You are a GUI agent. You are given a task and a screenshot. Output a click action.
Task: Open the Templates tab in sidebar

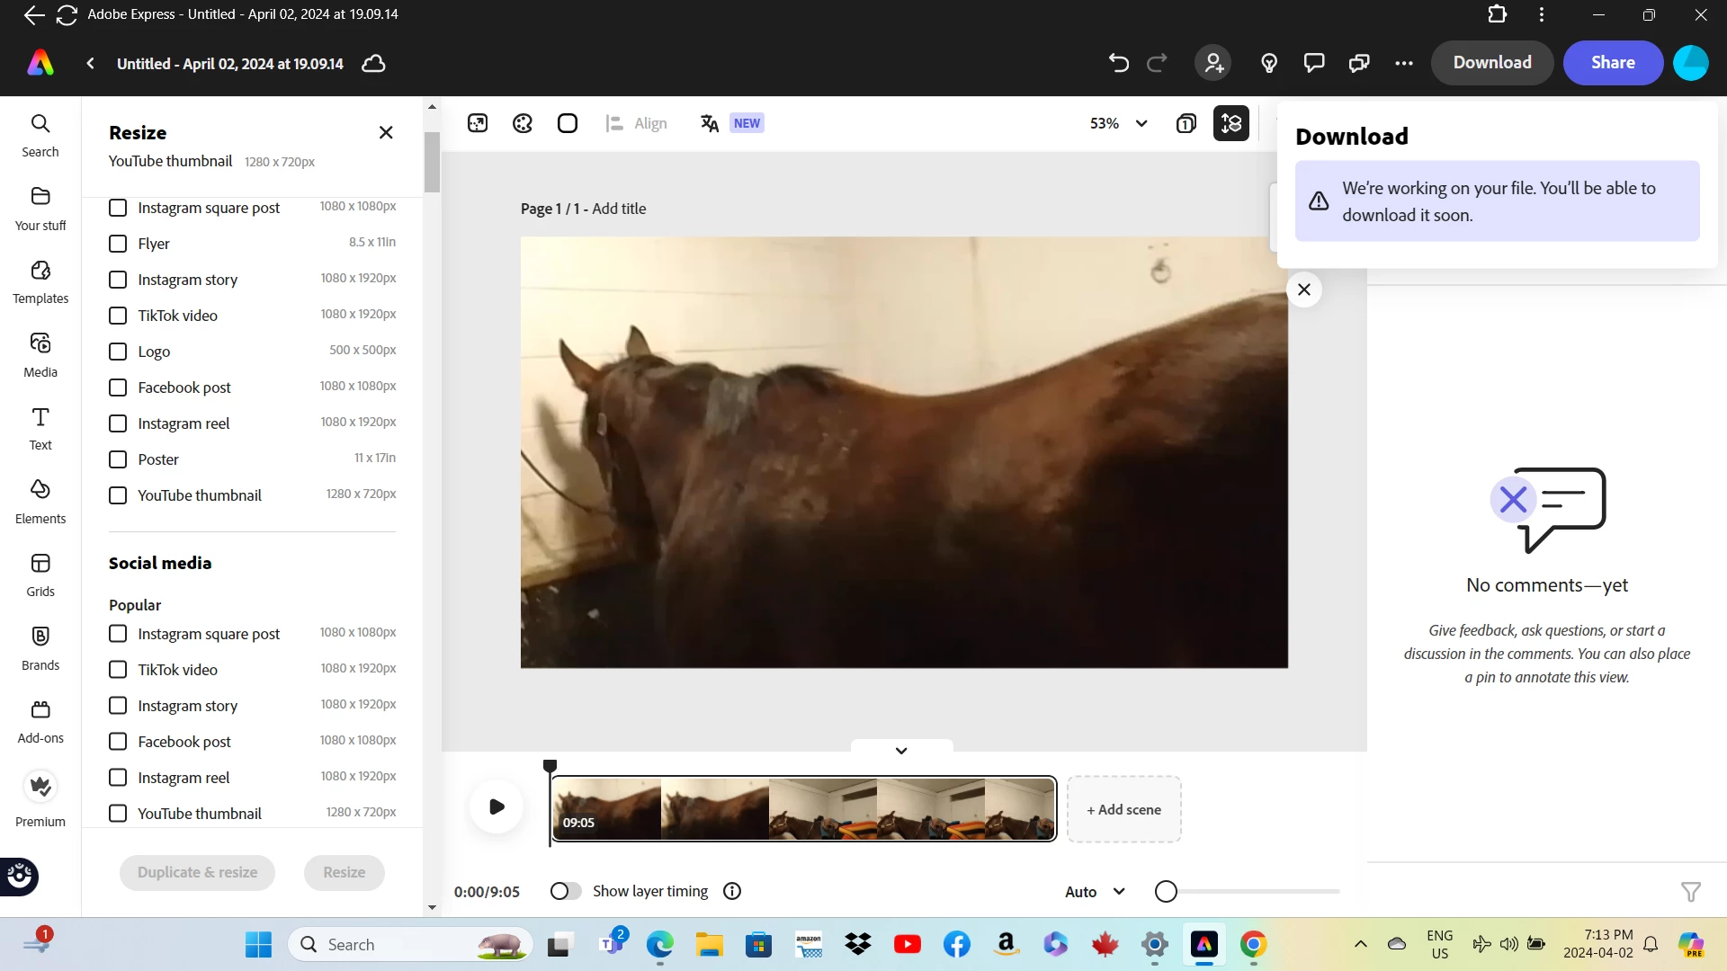pos(40,281)
